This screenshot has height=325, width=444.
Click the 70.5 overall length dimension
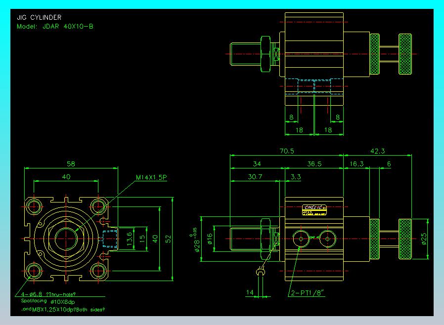pyautogui.click(x=287, y=151)
